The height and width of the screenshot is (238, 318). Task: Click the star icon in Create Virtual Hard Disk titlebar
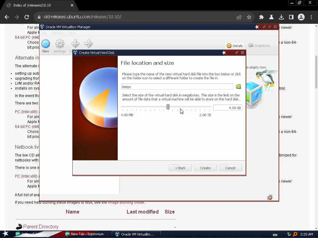tap(224, 53)
